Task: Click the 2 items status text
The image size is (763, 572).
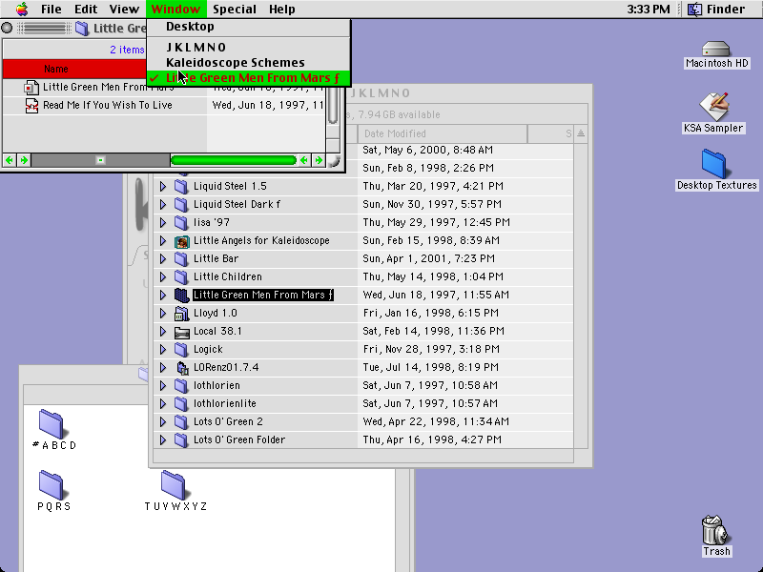Action: point(127,50)
